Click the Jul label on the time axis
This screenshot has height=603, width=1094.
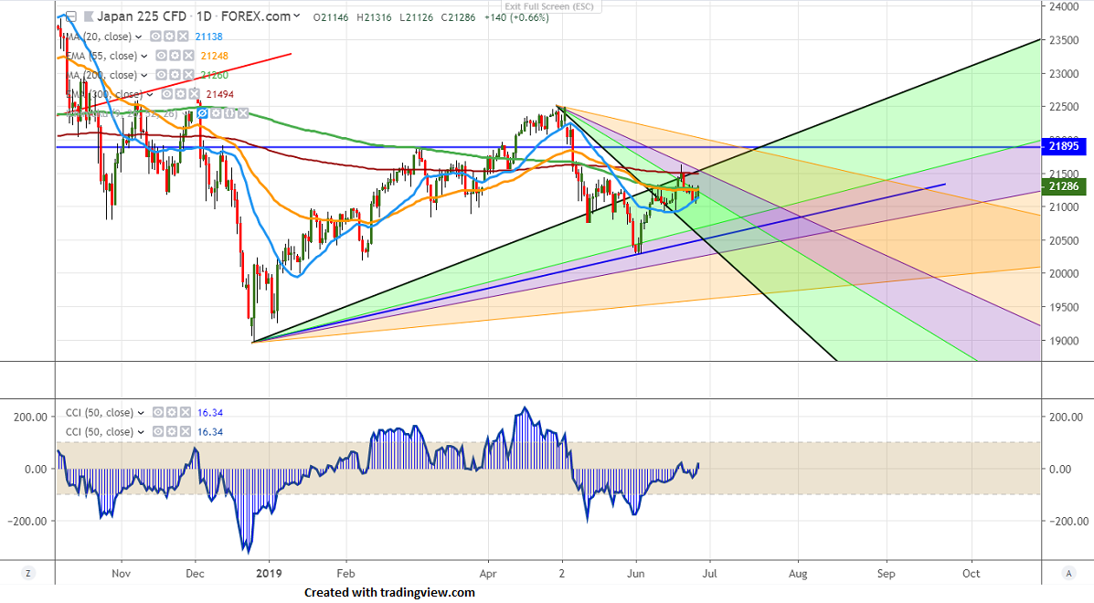tap(709, 574)
